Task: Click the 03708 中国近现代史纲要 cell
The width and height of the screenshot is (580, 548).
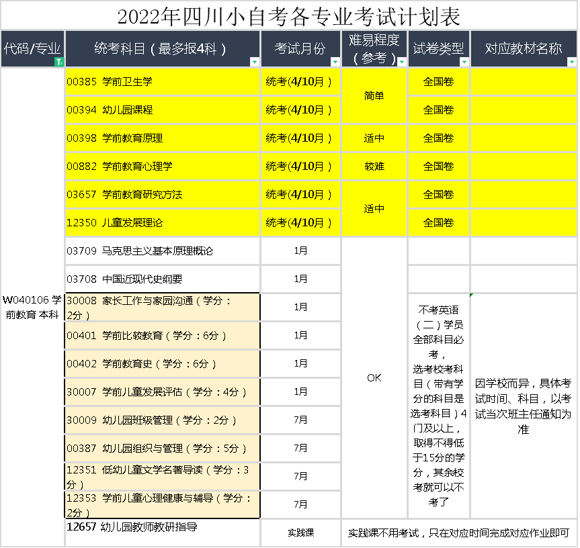Action: [162, 279]
